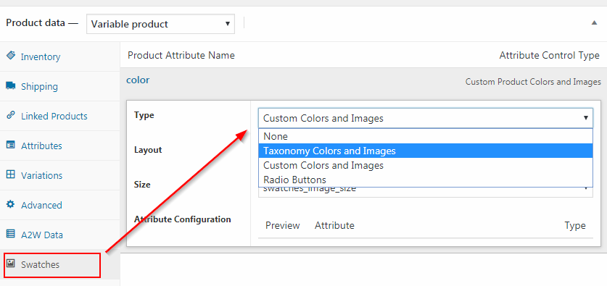Open the Variable product type dropdown
The height and width of the screenshot is (286, 607).
tap(160, 24)
